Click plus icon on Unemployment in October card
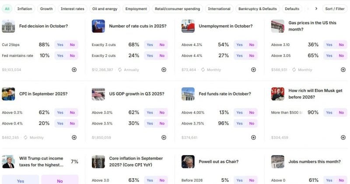Viewport: 350px width, 184px height. pos(254,70)
